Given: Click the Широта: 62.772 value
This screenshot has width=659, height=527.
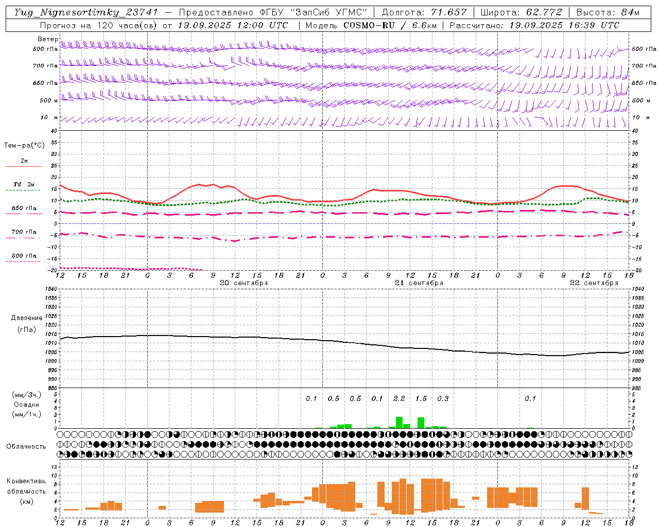Looking at the screenshot, I should (x=521, y=12).
